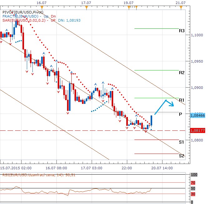The width and height of the screenshot is (208, 204).
Task: Click the R1 resistance level label
Action: [181, 100]
